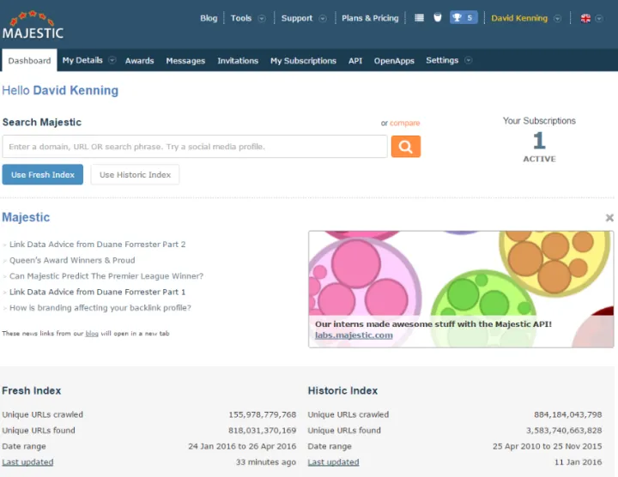Click the UK flag language icon
The image size is (618, 477).
pyautogui.click(x=585, y=18)
